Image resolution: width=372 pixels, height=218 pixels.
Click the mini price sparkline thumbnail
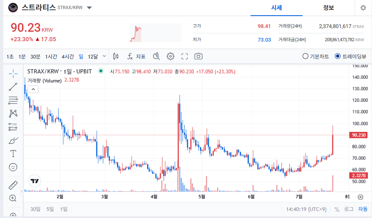(x=155, y=33)
